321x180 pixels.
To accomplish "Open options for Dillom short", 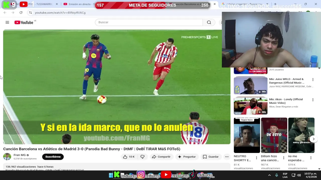I will 284,158.
